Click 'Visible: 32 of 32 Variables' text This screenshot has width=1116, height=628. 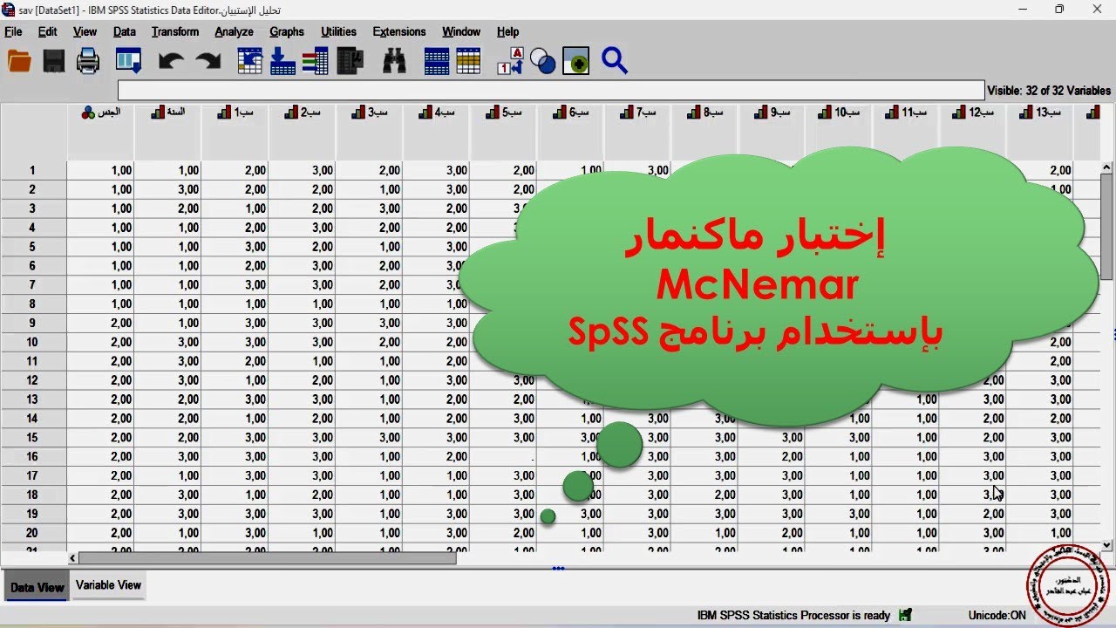(1049, 91)
